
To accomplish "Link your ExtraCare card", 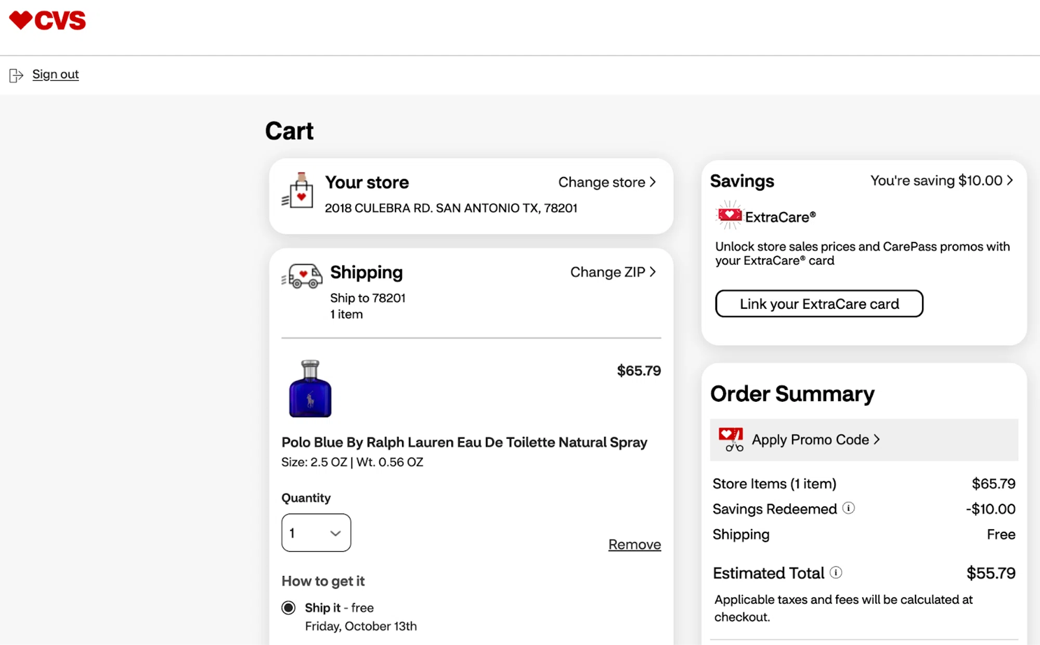I will 819,304.
